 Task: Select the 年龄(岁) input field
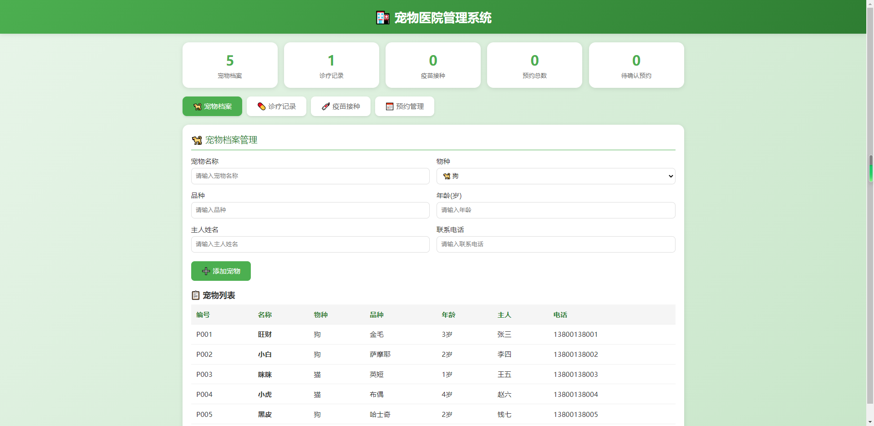pos(555,210)
